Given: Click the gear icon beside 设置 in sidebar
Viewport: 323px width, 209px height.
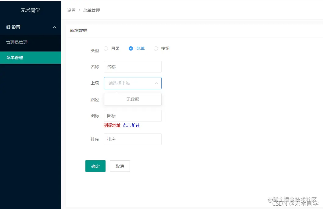Looking at the screenshot, I should (x=8, y=27).
